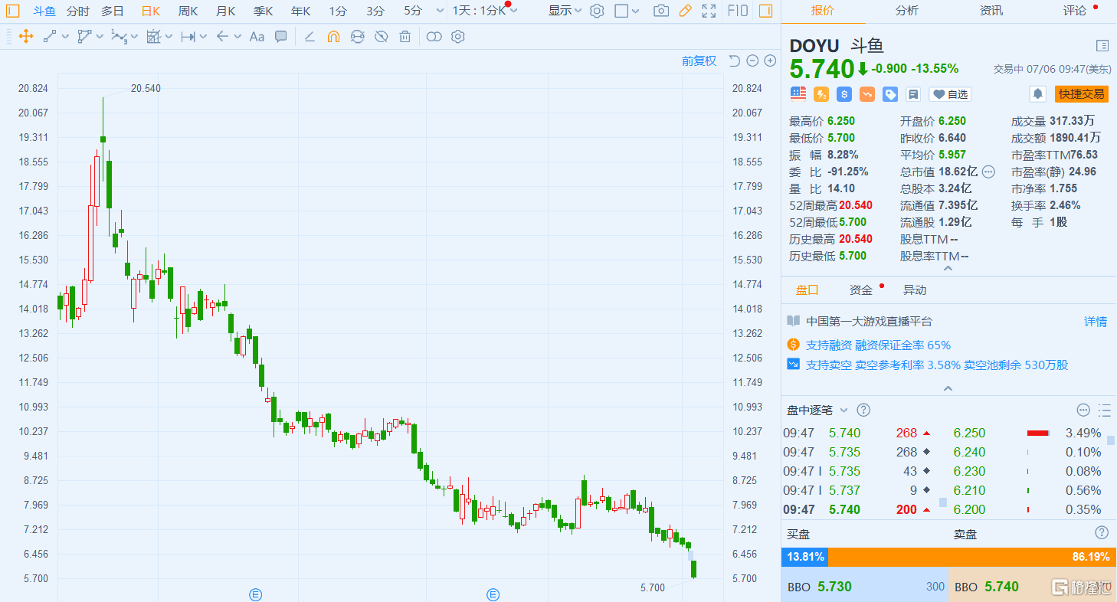The height and width of the screenshot is (602, 1117).
Task: Open the notes icon beside tag
Action: coord(913,94)
